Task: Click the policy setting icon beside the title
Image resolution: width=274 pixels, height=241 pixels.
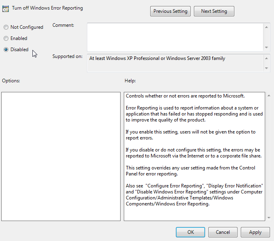Action: tap(6, 9)
